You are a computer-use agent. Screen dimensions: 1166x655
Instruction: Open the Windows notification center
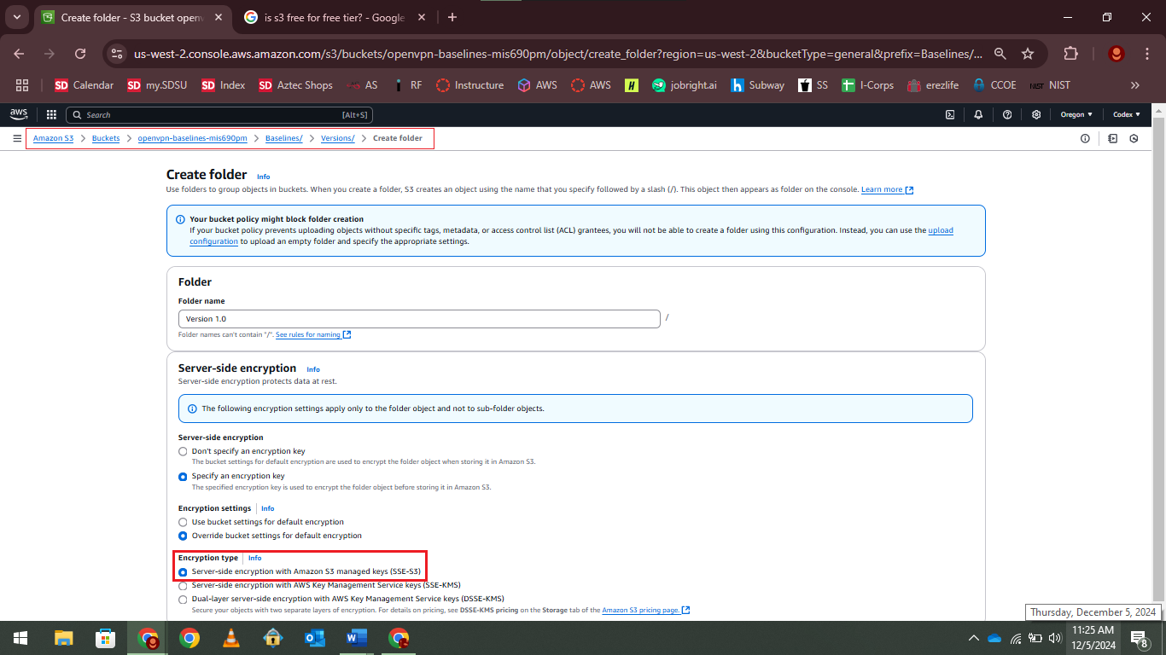tap(1139, 638)
